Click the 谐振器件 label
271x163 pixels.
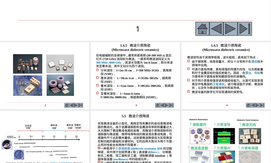200,124
